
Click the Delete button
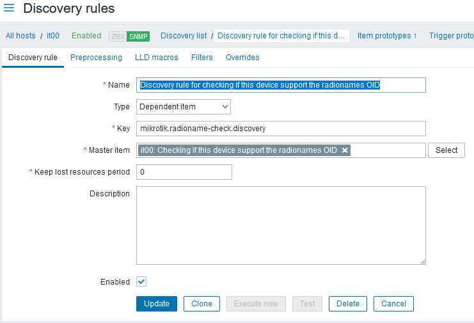[x=348, y=304]
